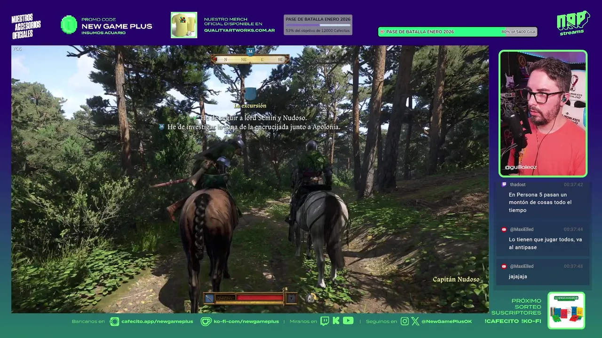Click the objective about following lord Semin
Screen dimensions: 602x338
point(253,118)
